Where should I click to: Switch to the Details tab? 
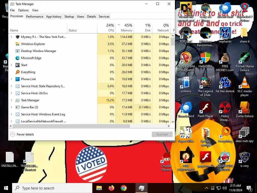pos(91,16)
